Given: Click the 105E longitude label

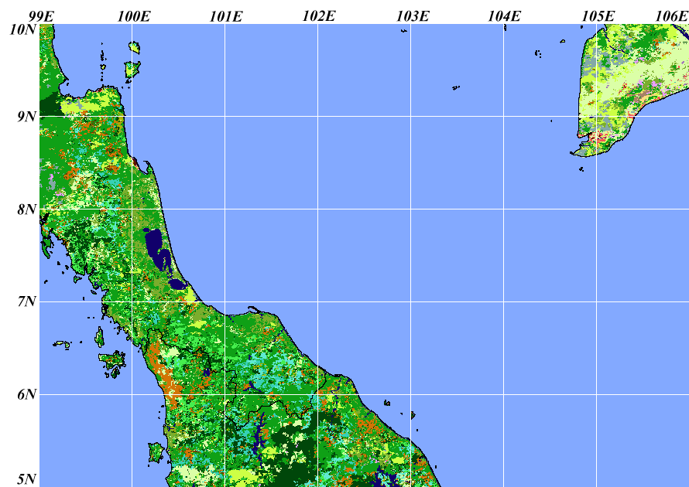Looking at the screenshot, I should pyautogui.click(x=598, y=17).
